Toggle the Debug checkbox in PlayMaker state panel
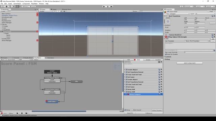 (125, 110)
